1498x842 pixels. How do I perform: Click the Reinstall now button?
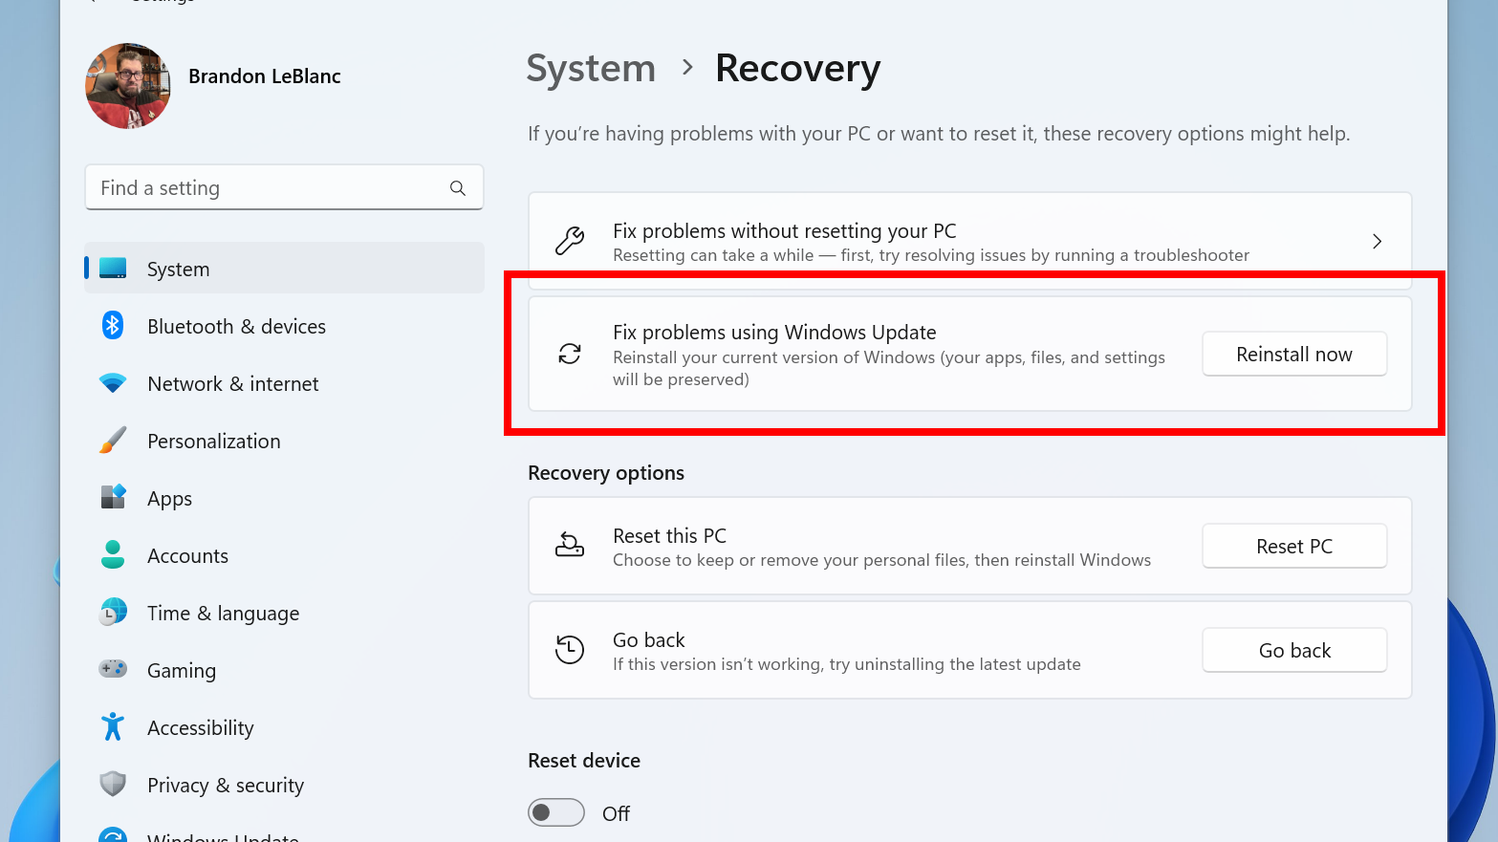1294,355
